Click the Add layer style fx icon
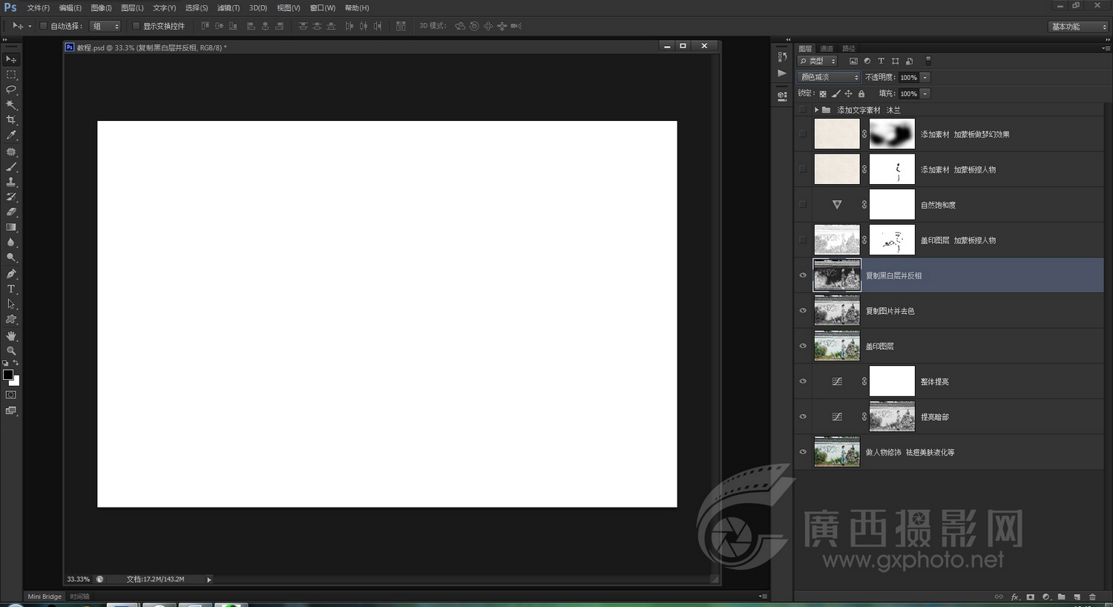 1015,597
